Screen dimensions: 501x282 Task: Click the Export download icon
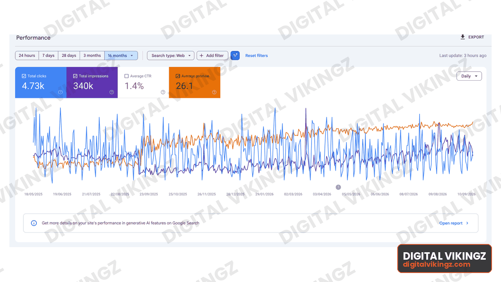pos(463,37)
